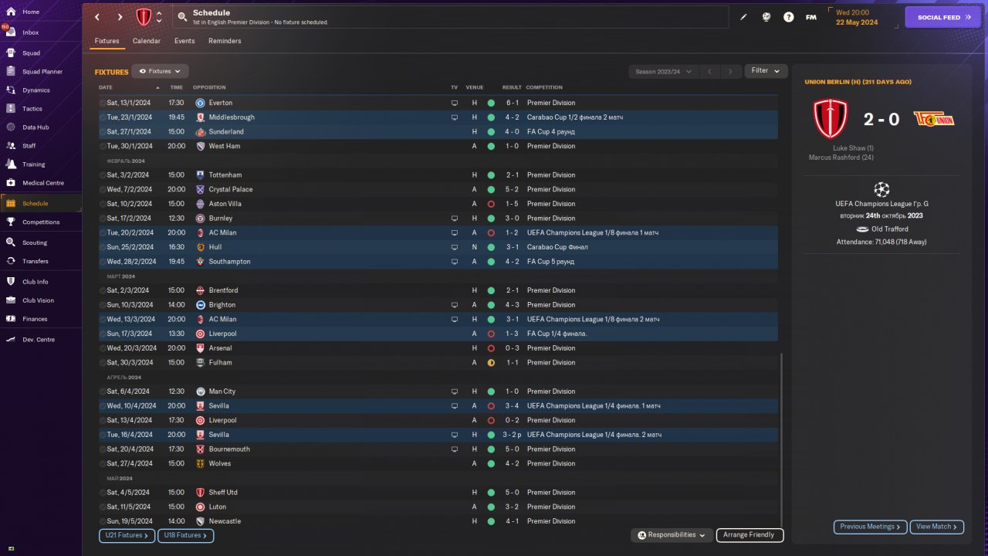Expand the Filter dropdown
The height and width of the screenshot is (556, 988).
766,71
